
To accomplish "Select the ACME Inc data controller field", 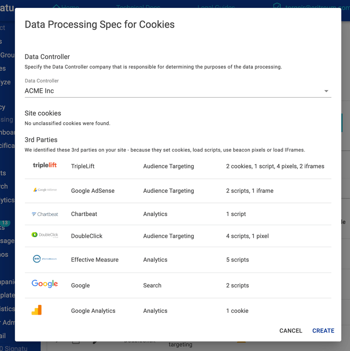I will point(178,91).
